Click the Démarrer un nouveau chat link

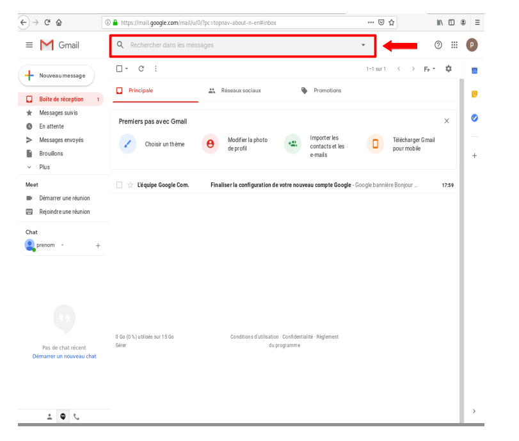point(64,356)
